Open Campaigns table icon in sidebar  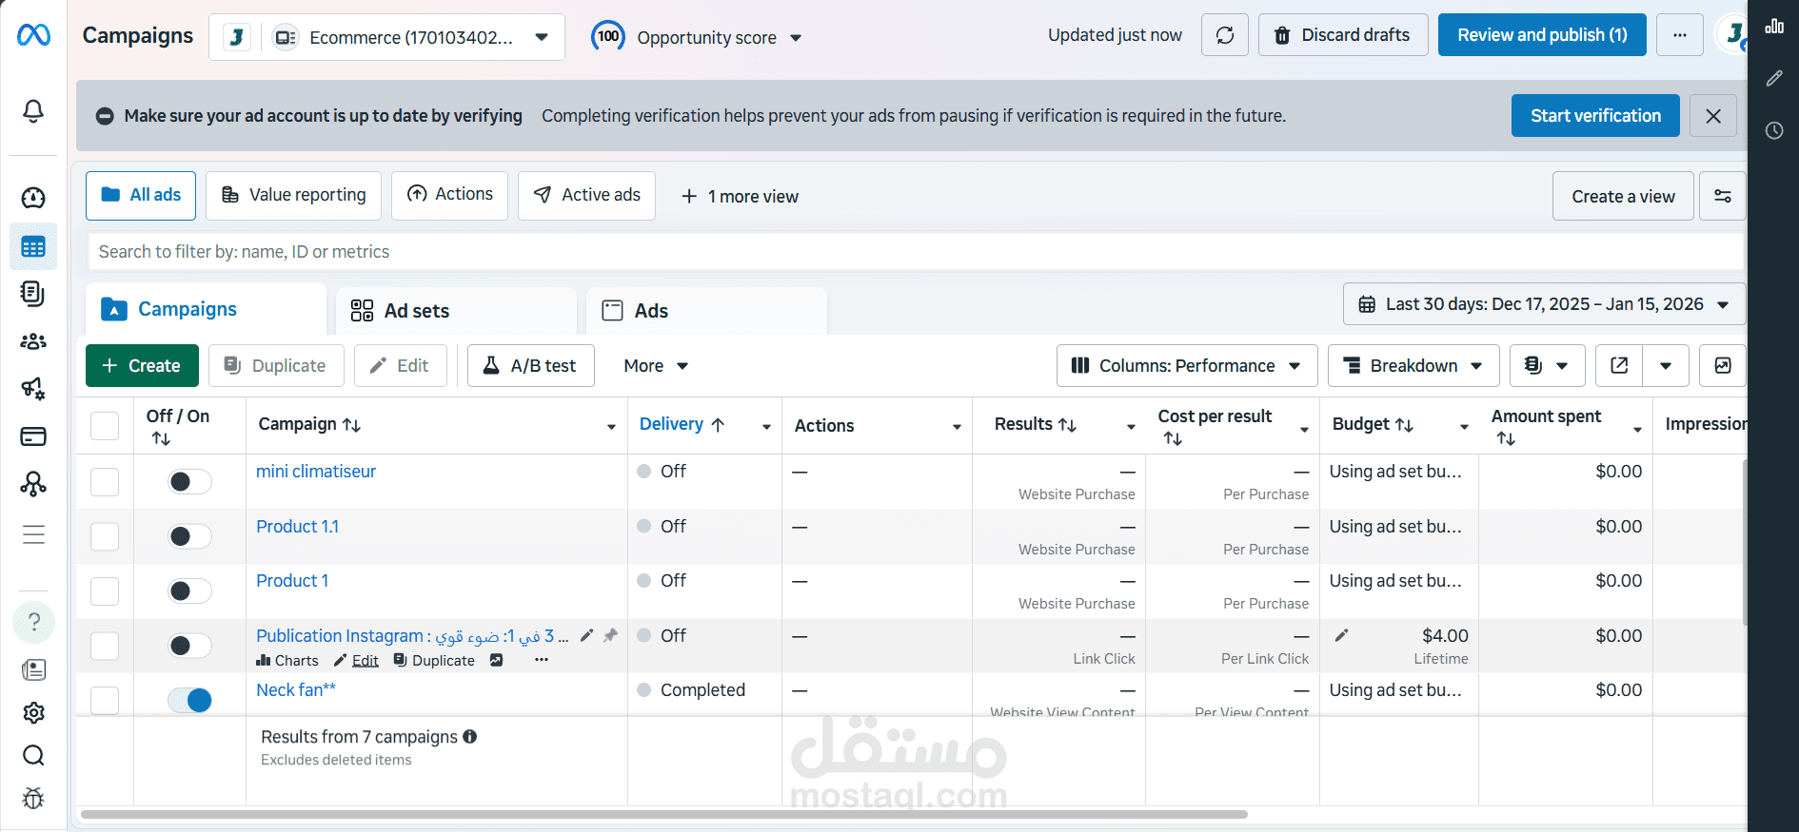pos(33,247)
